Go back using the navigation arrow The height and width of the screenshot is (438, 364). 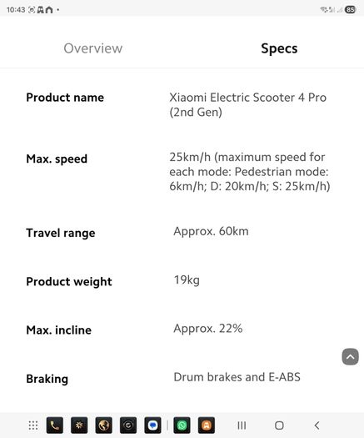coord(317,425)
